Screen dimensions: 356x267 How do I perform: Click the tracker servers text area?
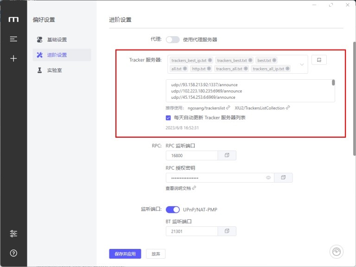pos(250,90)
